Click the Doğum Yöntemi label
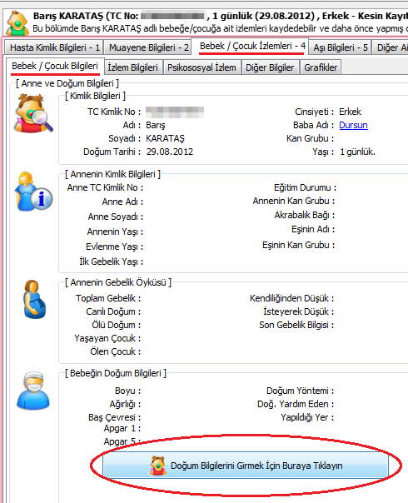 tap(300, 391)
